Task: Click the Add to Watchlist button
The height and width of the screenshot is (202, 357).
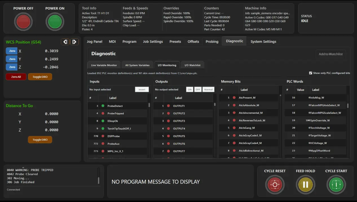Action: coord(330,54)
